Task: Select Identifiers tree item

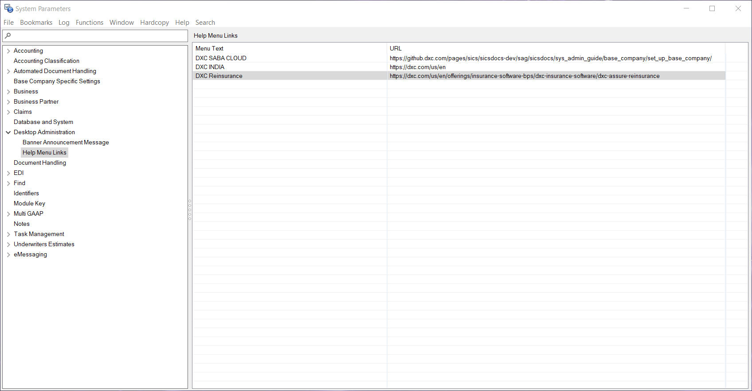Action: (x=26, y=194)
